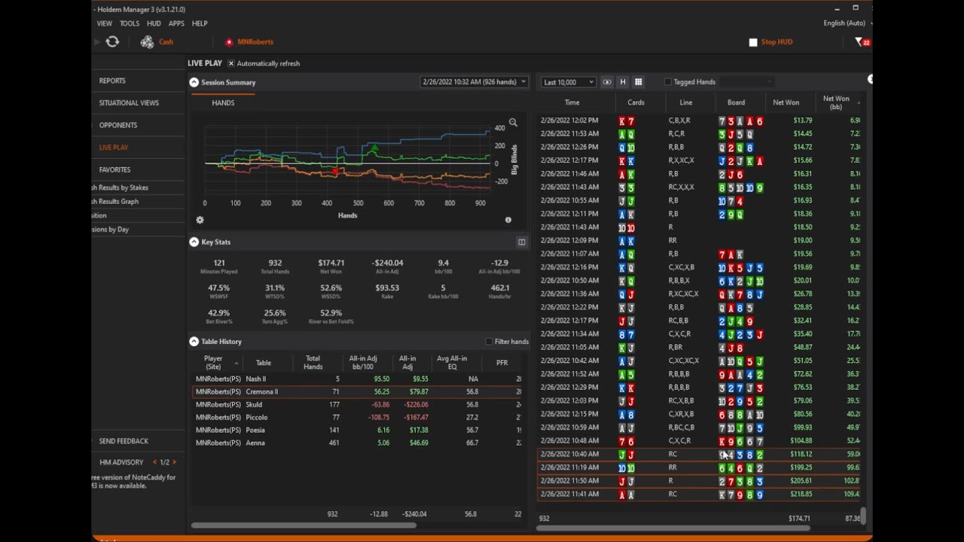
Task: Open the TOOLS menu
Action: 130,23
